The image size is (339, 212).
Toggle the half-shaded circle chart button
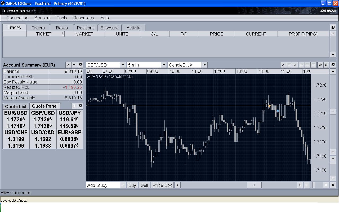point(320,65)
